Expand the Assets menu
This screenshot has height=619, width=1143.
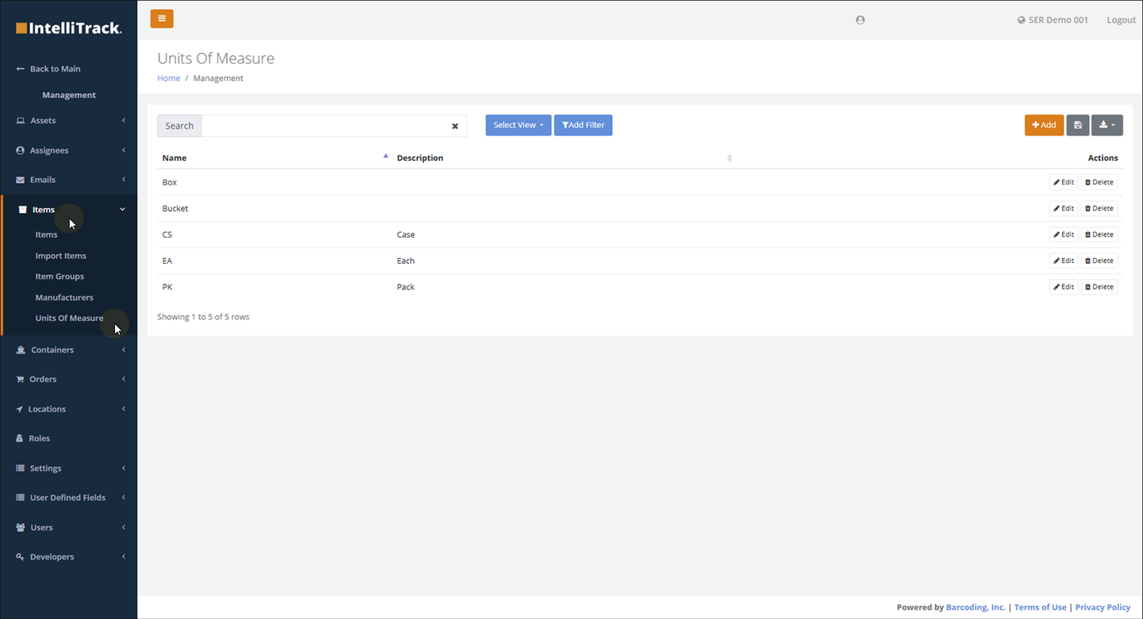[69, 120]
